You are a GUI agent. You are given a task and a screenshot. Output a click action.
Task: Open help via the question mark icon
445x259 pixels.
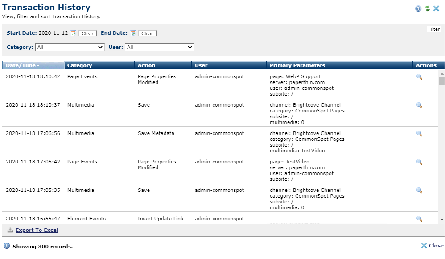point(418,8)
